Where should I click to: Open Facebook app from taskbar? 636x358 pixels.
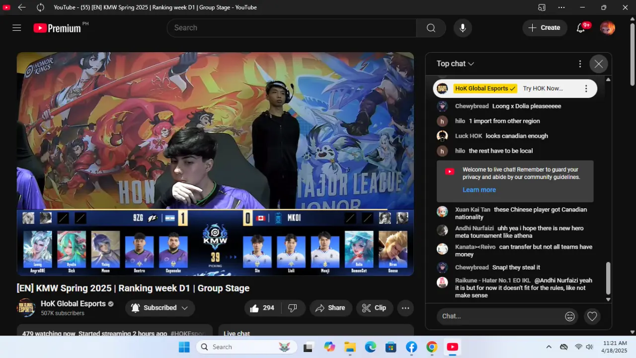tap(411, 347)
